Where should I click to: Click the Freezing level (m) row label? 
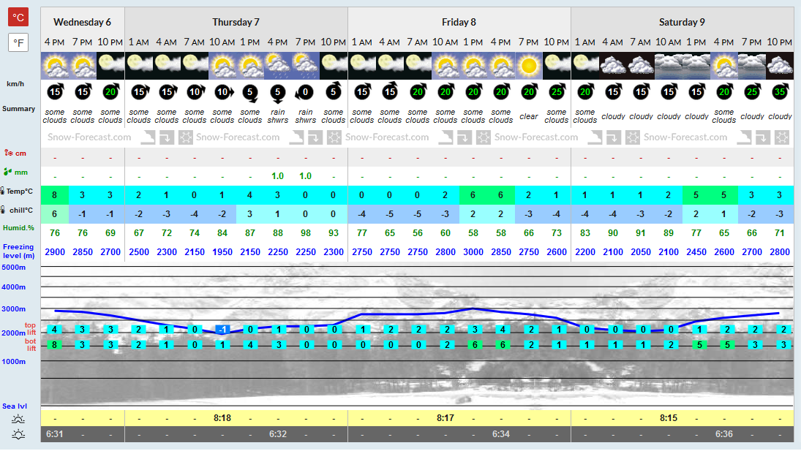[18, 251]
